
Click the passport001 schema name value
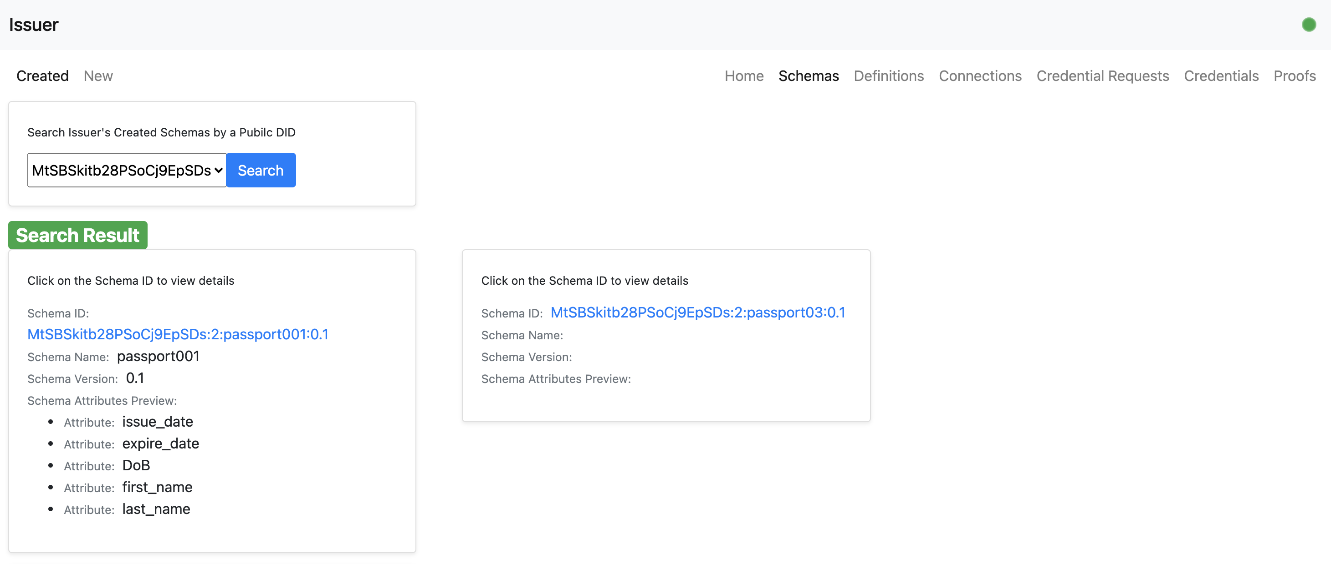[158, 356]
